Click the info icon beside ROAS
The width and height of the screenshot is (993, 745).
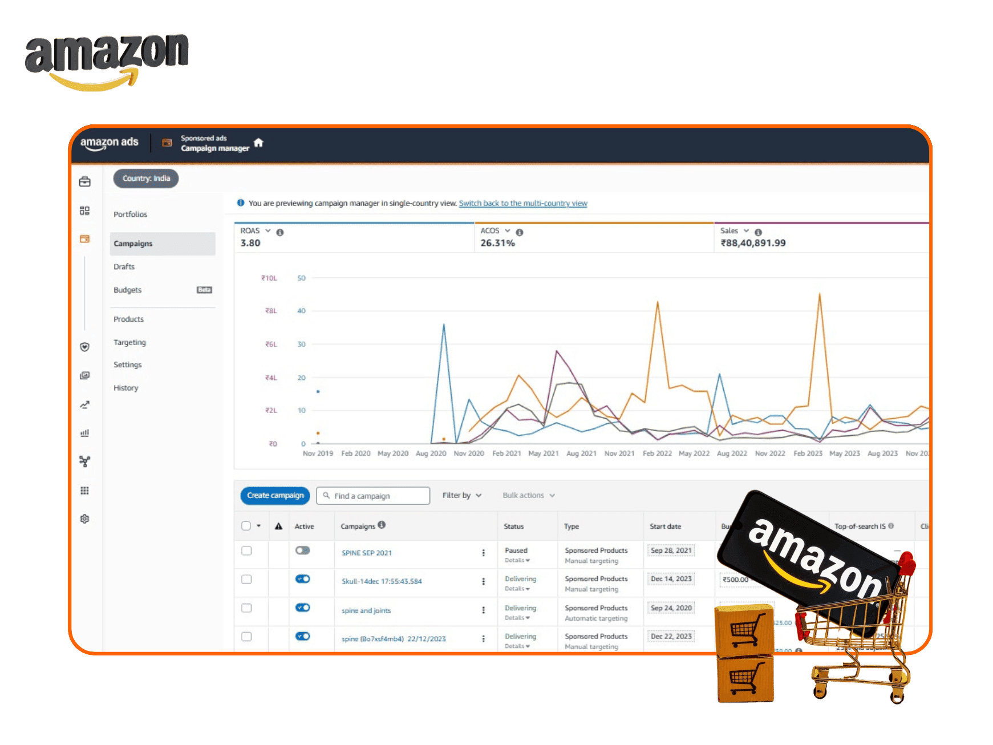click(280, 232)
